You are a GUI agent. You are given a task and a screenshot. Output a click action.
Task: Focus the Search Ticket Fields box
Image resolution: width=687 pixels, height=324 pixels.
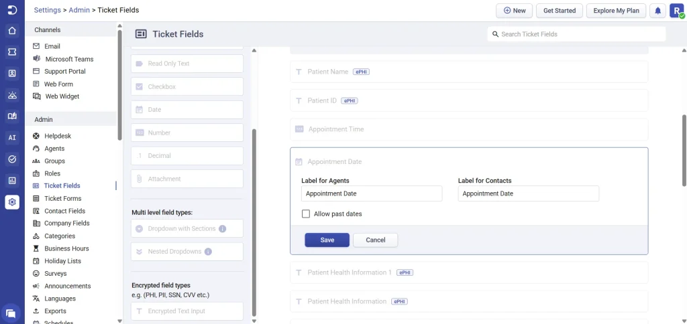click(576, 34)
